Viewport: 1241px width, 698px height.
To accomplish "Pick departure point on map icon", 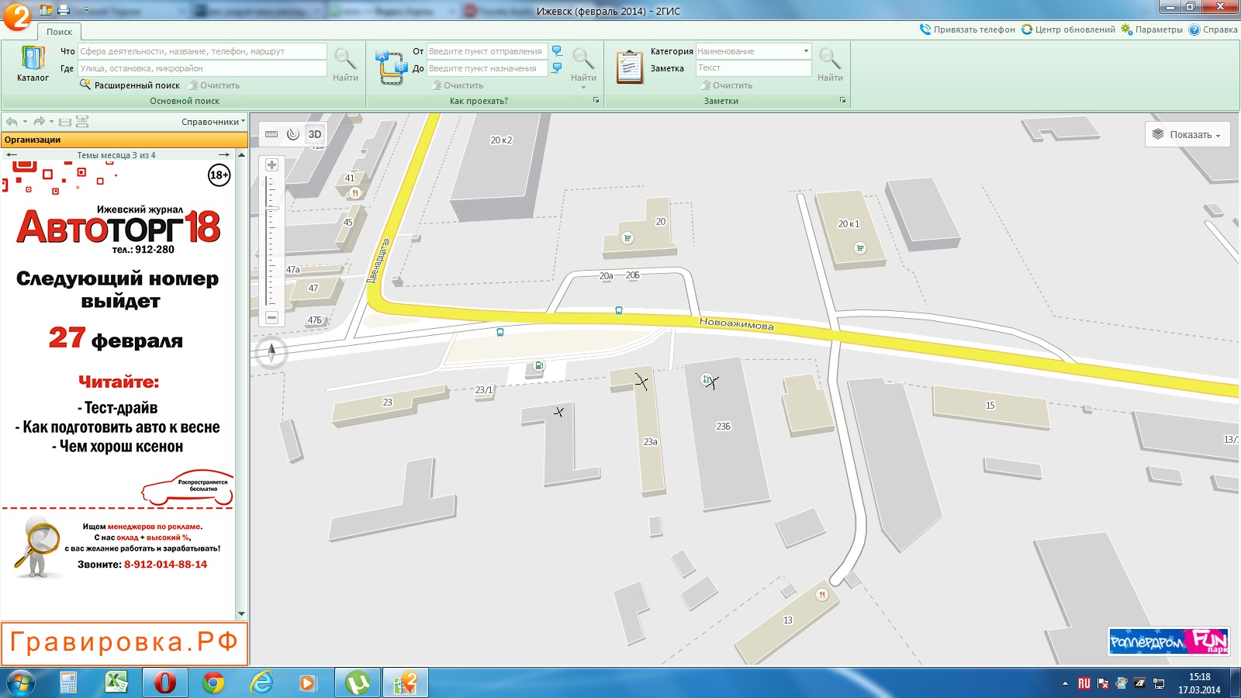I will [x=557, y=51].
